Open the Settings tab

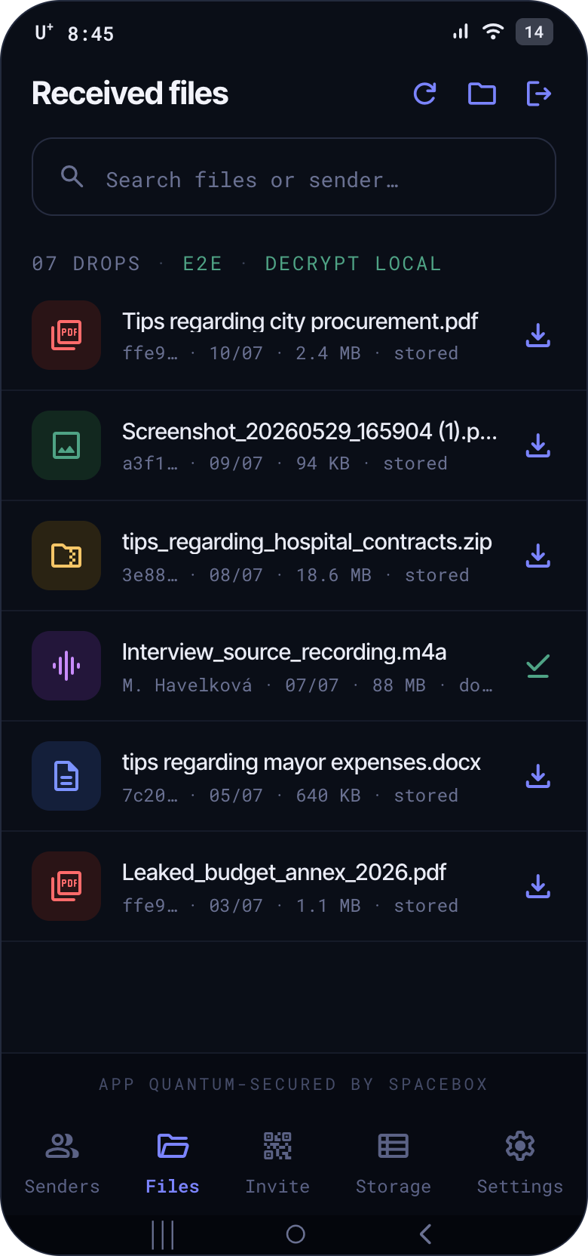pos(520,1163)
